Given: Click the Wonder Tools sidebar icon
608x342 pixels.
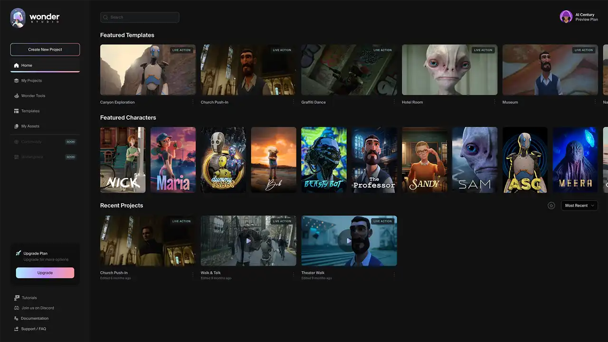Looking at the screenshot, I should tap(17, 96).
